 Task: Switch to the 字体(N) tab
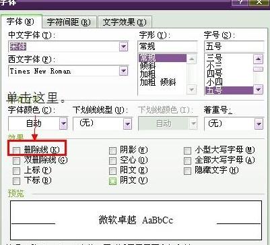21,22
